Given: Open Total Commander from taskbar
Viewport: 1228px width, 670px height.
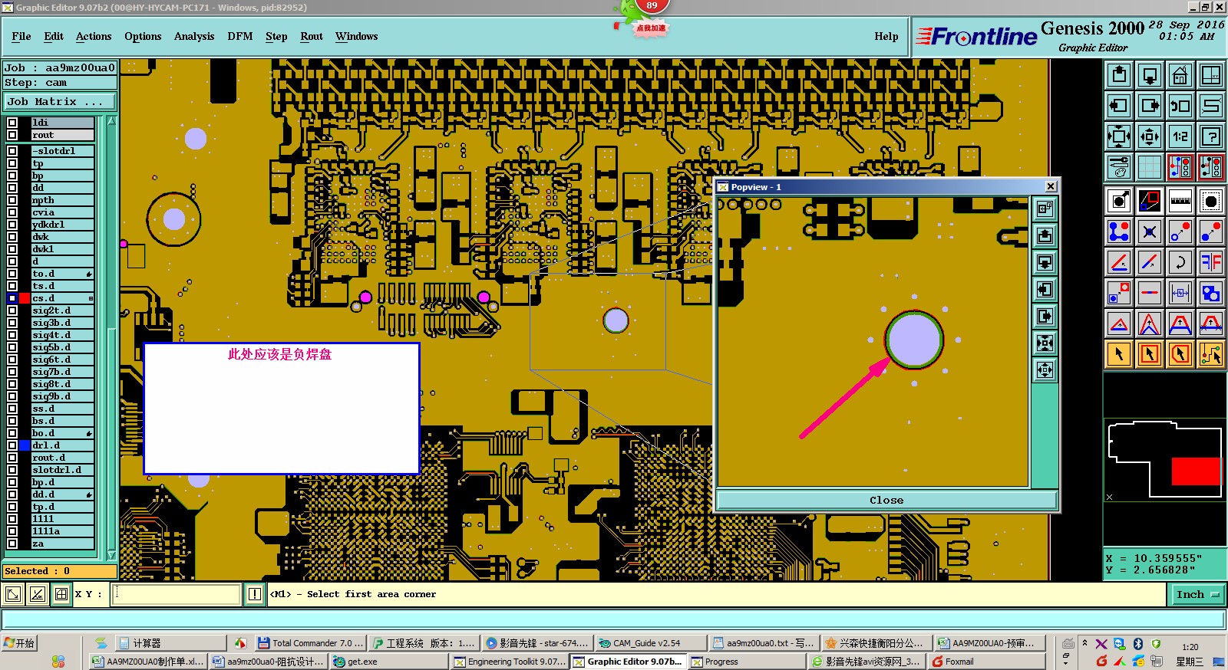Looking at the screenshot, I should 310,643.
